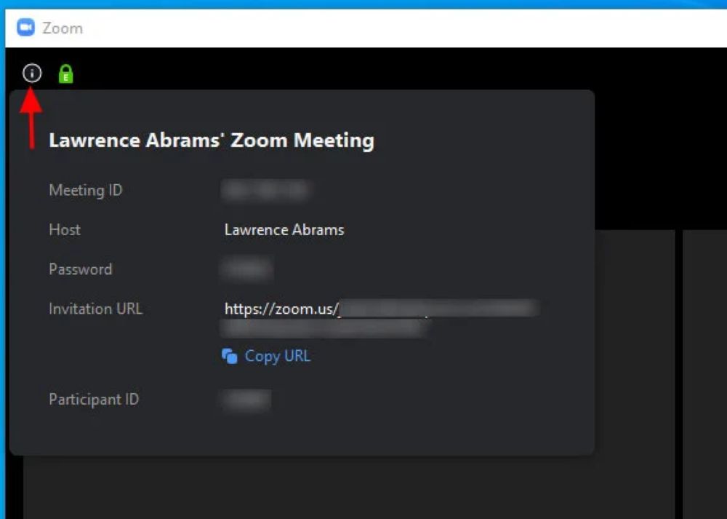Click the Participant ID label
This screenshot has width=727, height=519.
click(x=93, y=399)
